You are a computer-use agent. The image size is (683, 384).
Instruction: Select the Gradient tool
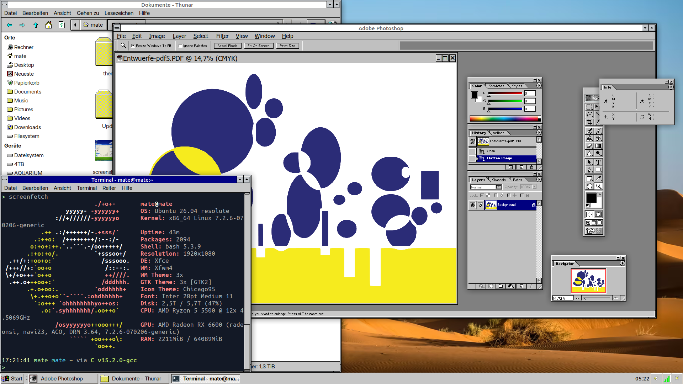pyautogui.click(x=598, y=146)
